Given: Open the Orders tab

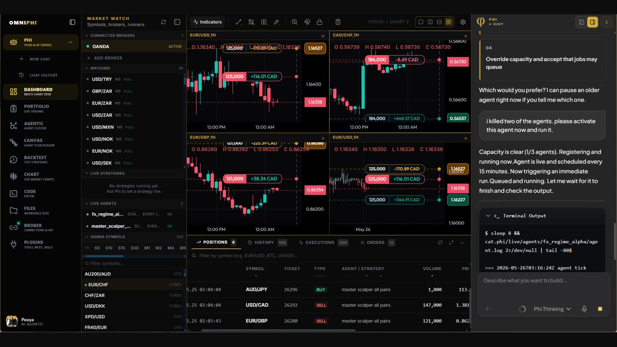Looking at the screenshot, I should coord(377,243).
